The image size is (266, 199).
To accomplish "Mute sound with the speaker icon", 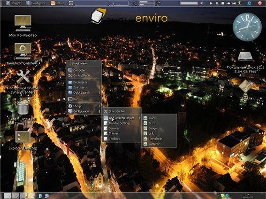I will pyautogui.click(x=202, y=3).
